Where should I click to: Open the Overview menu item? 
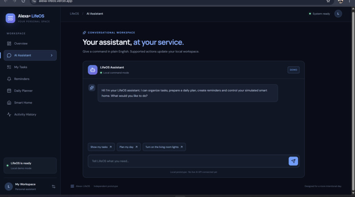[x=30, y=44]
